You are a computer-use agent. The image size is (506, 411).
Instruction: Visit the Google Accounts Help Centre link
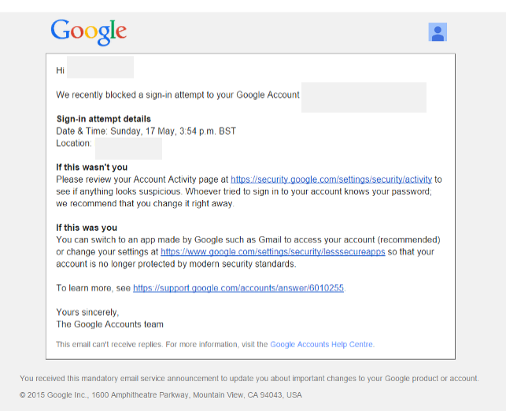[x=321, y=344]
